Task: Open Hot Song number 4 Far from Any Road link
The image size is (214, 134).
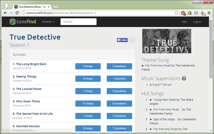Action: [x=165, y=129]
